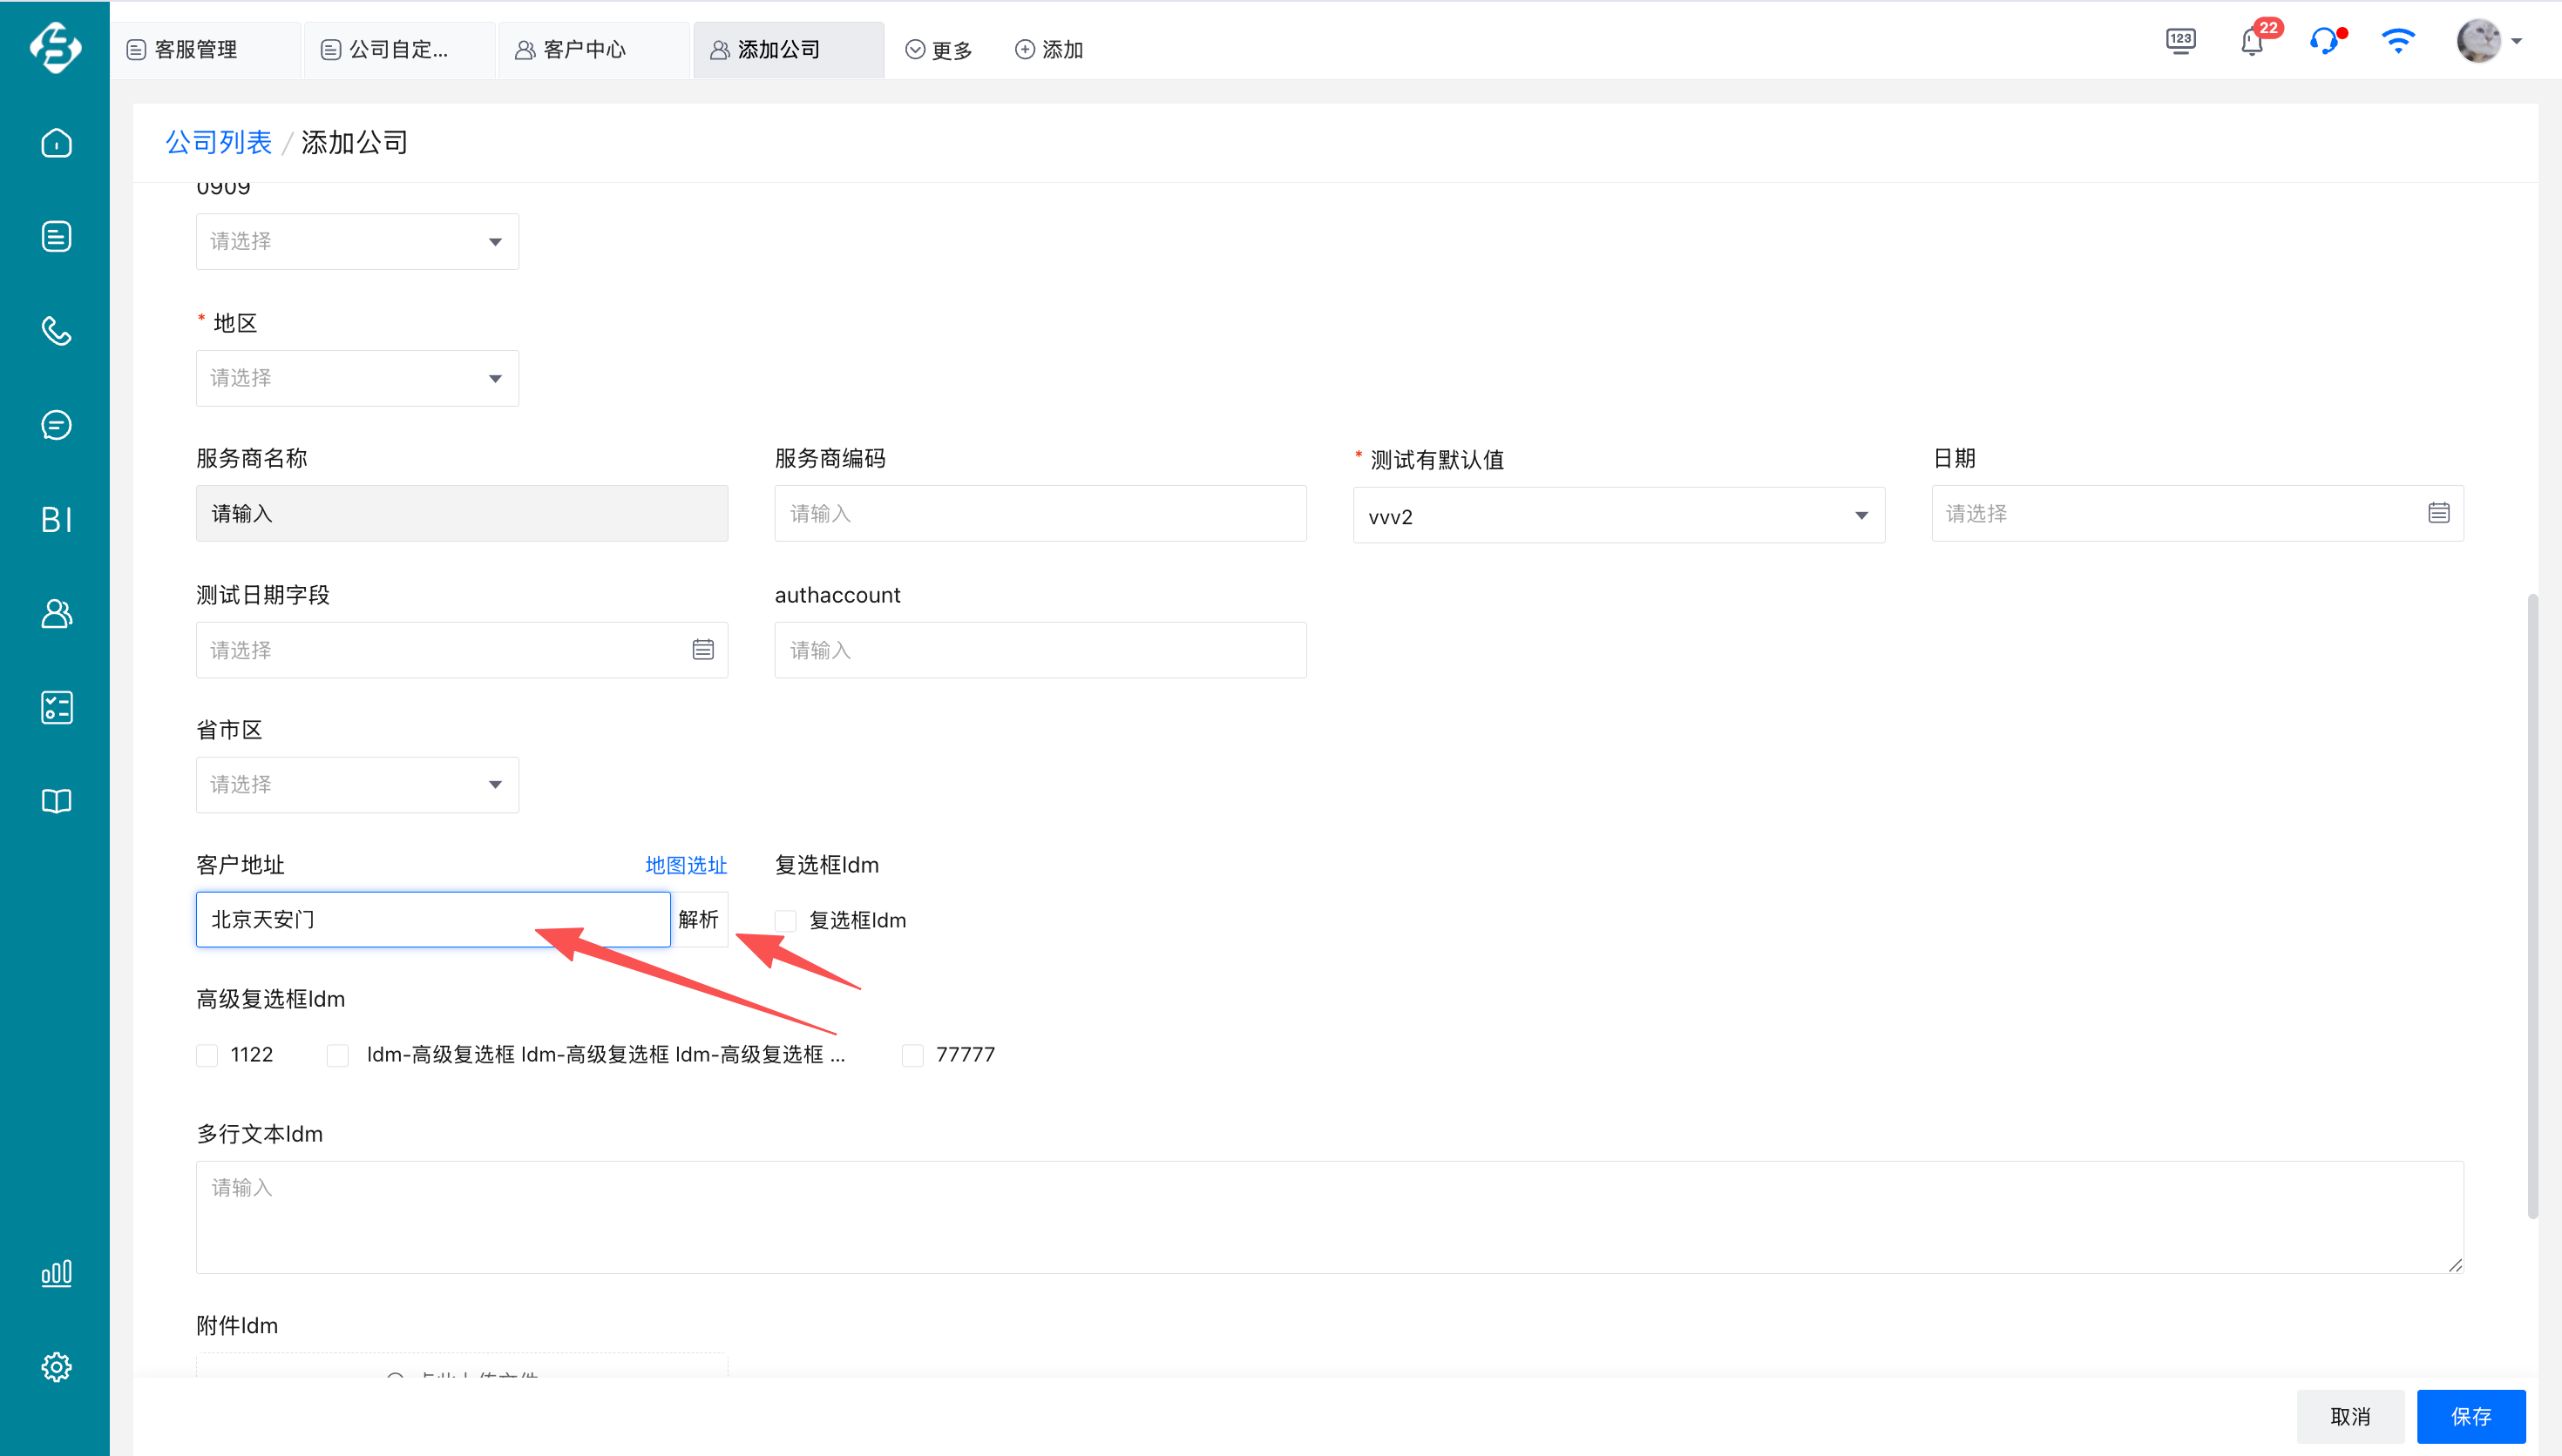Click the notification bell icon
This screenshot has height=1456, width=2562.
[x=2251, y=43]
